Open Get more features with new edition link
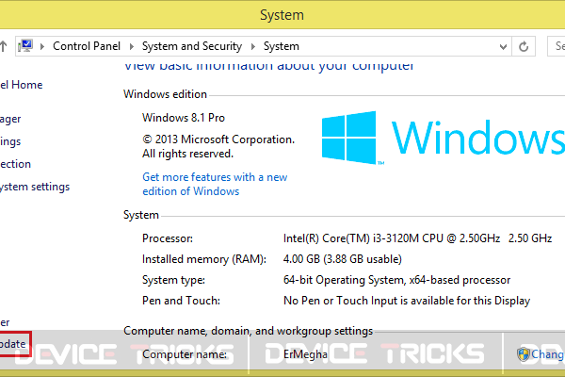The width and height of the screenshot is (565, 377). (x=215, y=184)
